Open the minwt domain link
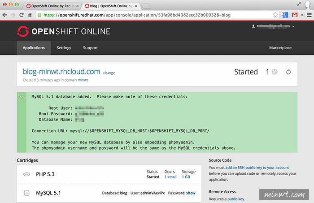This screenshot has width=314, height=203. [83, 80]
